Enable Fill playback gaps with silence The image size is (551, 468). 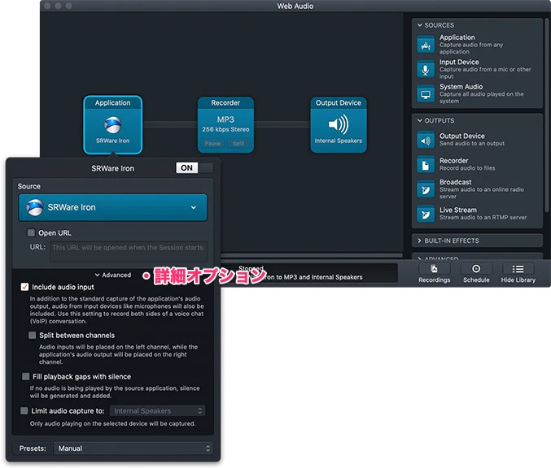tap(25, 377)
